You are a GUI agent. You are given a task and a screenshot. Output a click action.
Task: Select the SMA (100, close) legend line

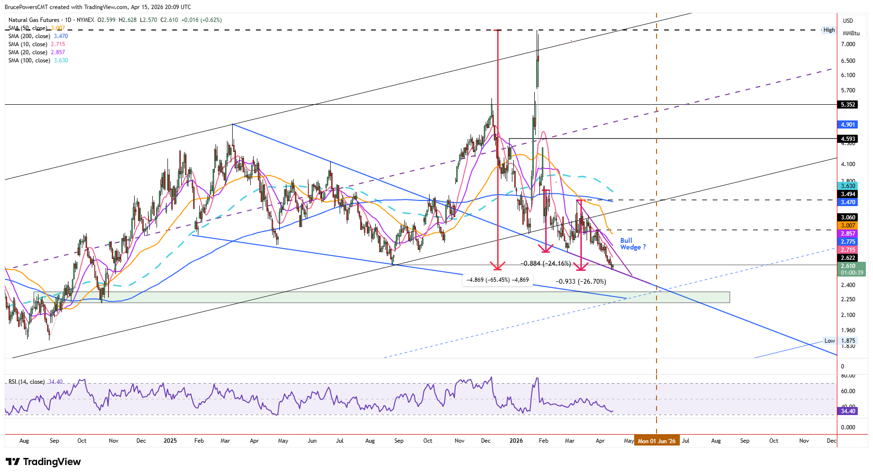(x=38, y=60)
